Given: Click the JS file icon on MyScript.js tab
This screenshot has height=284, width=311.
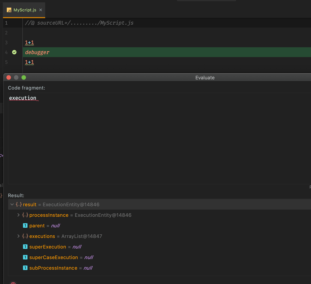Looking at the screenshot, I should (9, 10).
